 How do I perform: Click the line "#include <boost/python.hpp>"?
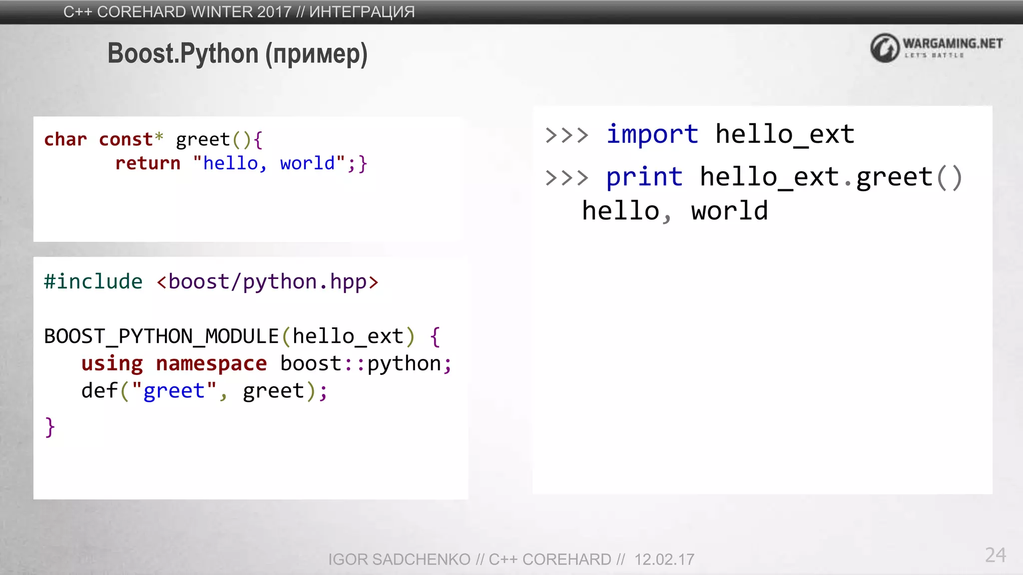point(211,282)
